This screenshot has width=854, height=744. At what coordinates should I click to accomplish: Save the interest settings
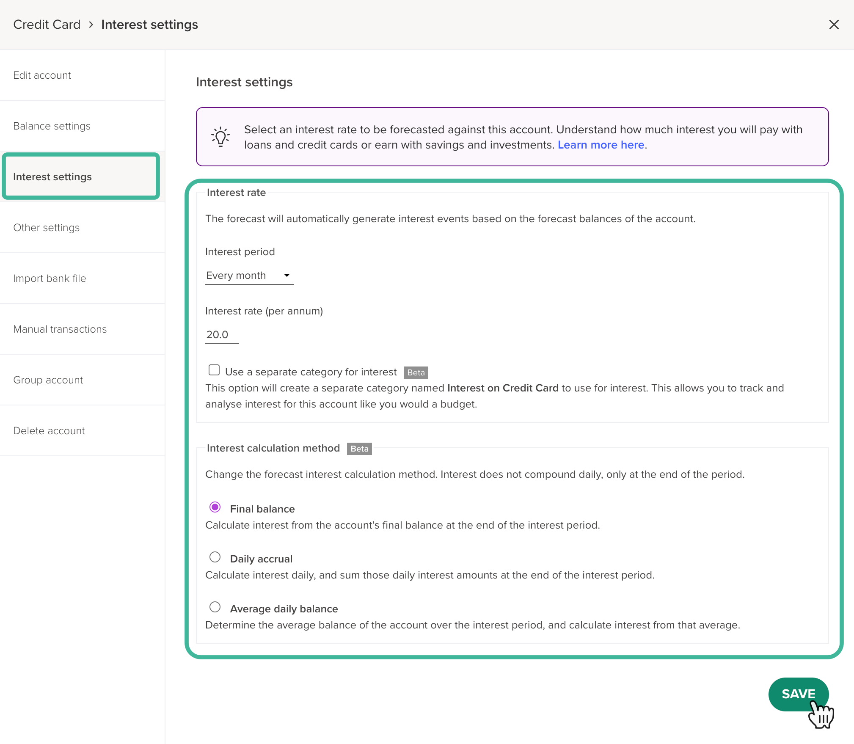coord(798,694)
